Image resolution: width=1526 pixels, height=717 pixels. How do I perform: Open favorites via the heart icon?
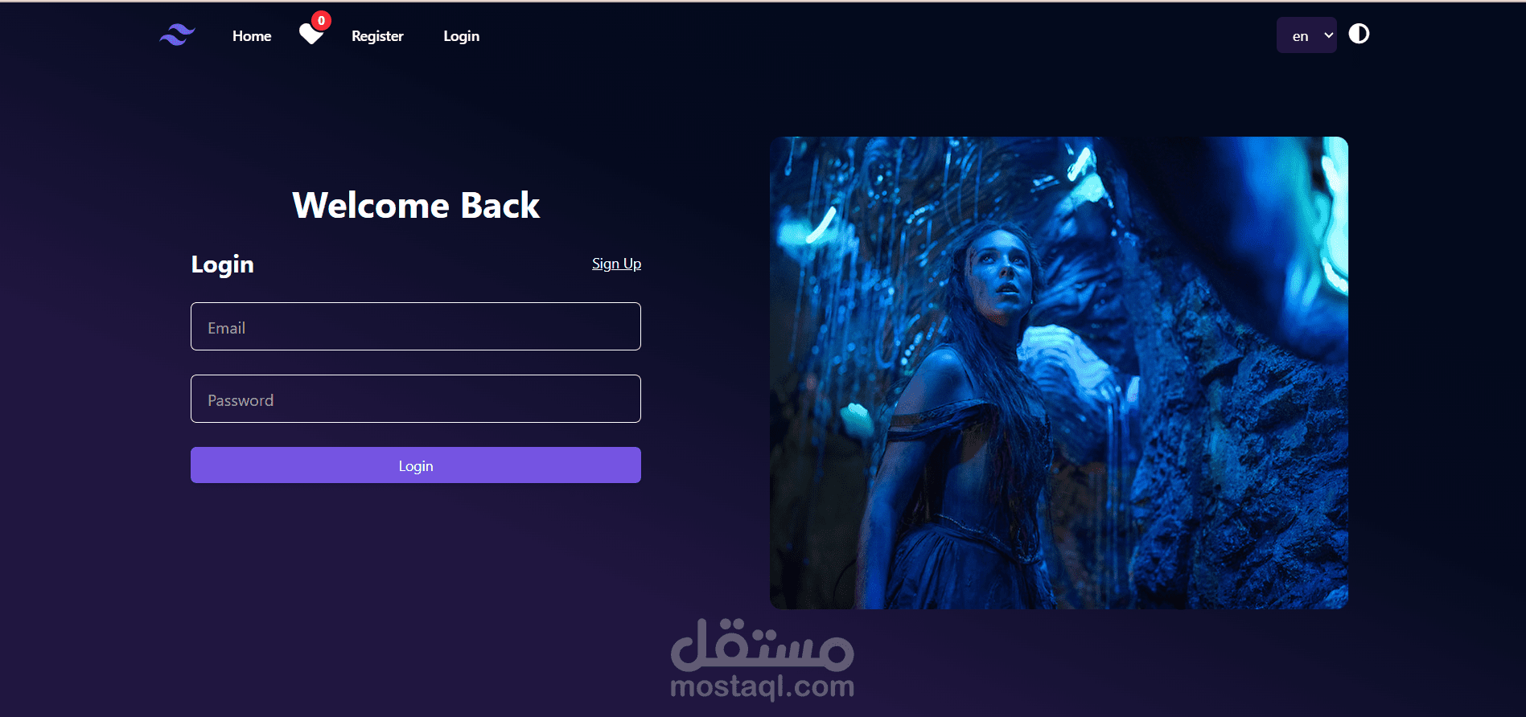(311, 35)
